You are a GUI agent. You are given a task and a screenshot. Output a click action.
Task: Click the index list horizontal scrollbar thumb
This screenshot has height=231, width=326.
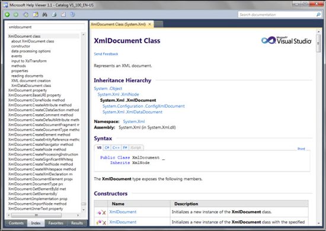[36, 215]
